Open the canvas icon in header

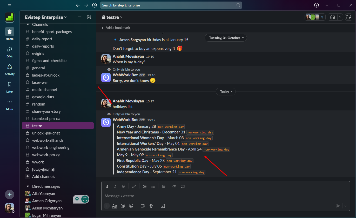pyautogui.click(x=348, y=17)
